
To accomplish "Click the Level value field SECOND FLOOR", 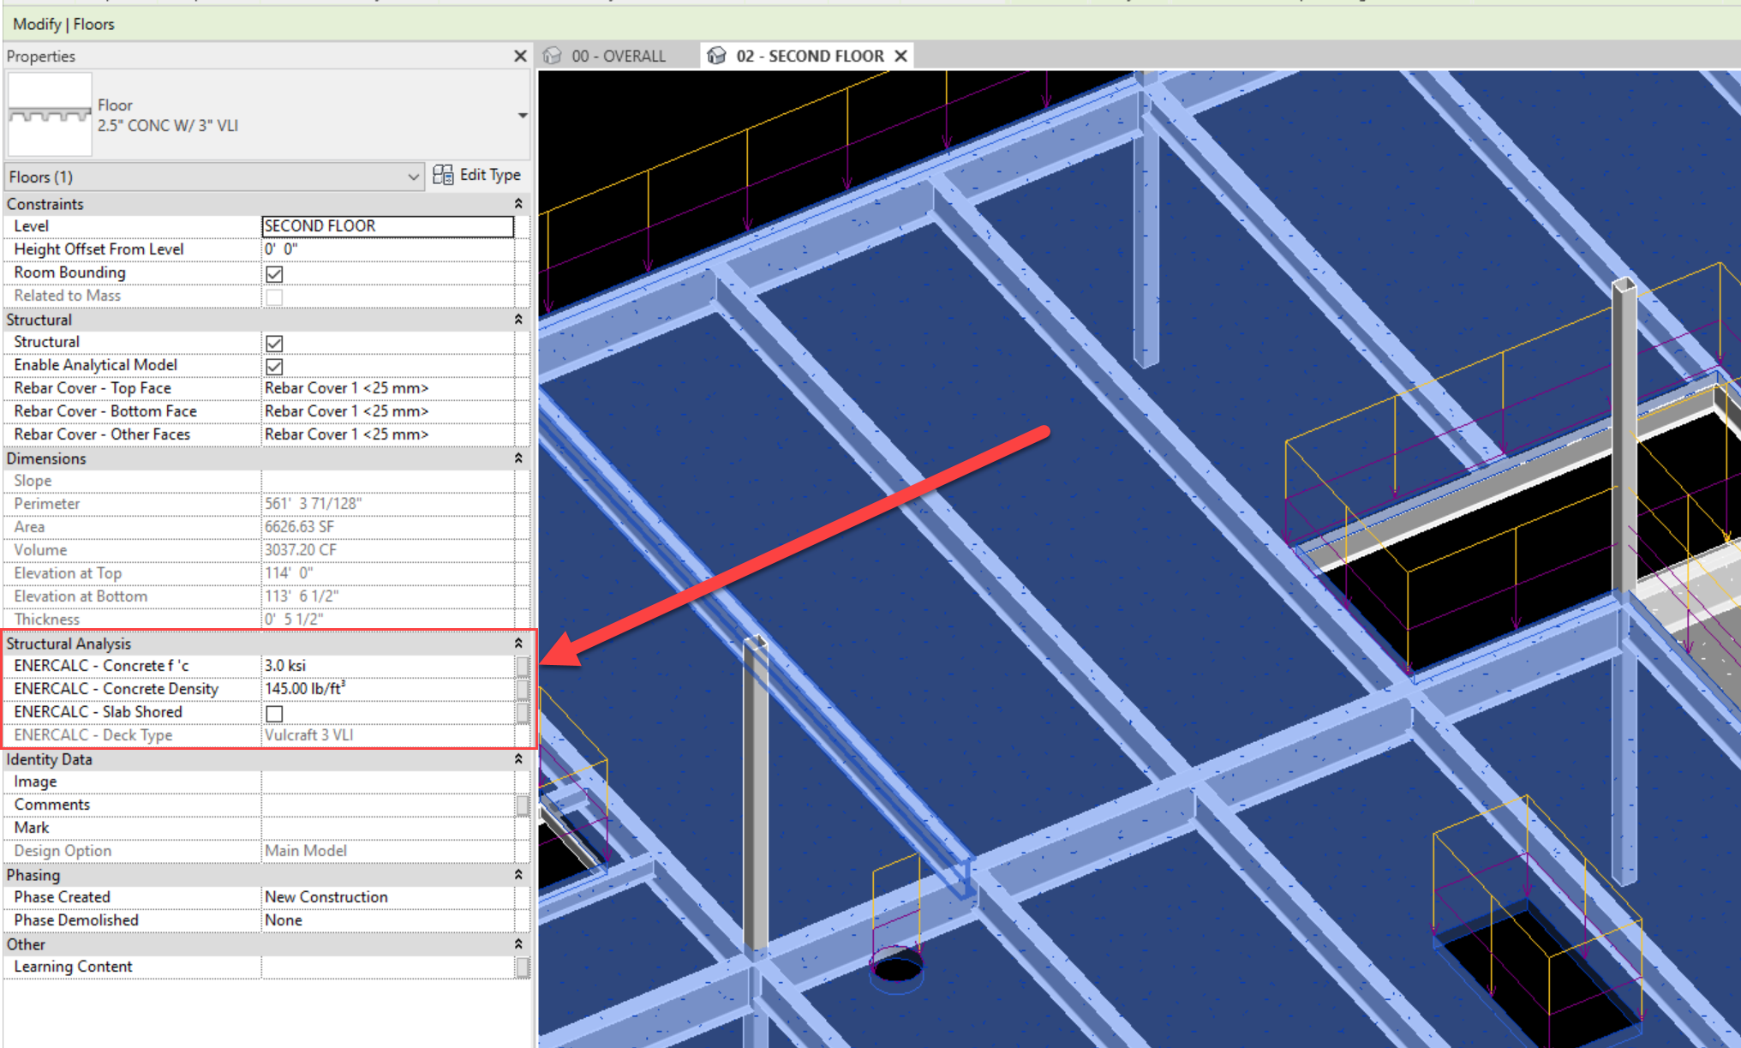I will pos(387,226).
